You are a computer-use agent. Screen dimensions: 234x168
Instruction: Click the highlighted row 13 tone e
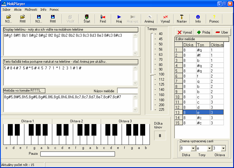point(203,112)
